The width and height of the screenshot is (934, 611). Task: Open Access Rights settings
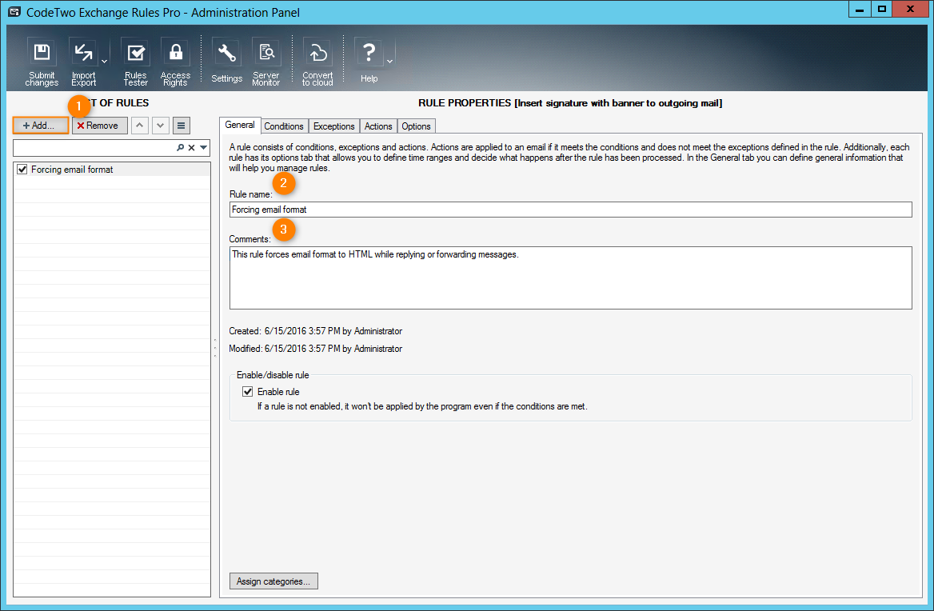pyautogui.click(x=175, y=62)
